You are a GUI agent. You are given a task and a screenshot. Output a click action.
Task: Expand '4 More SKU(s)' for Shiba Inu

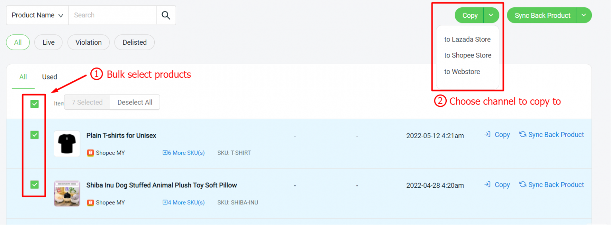pyautogui.click(x=184, y=202)
